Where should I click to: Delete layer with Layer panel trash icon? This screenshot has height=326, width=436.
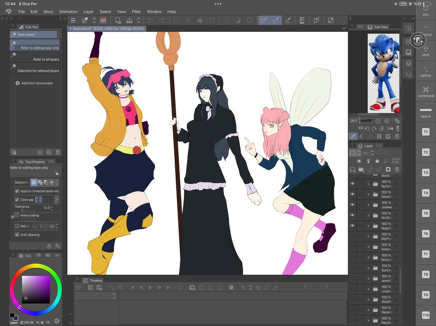pos(397,169)
